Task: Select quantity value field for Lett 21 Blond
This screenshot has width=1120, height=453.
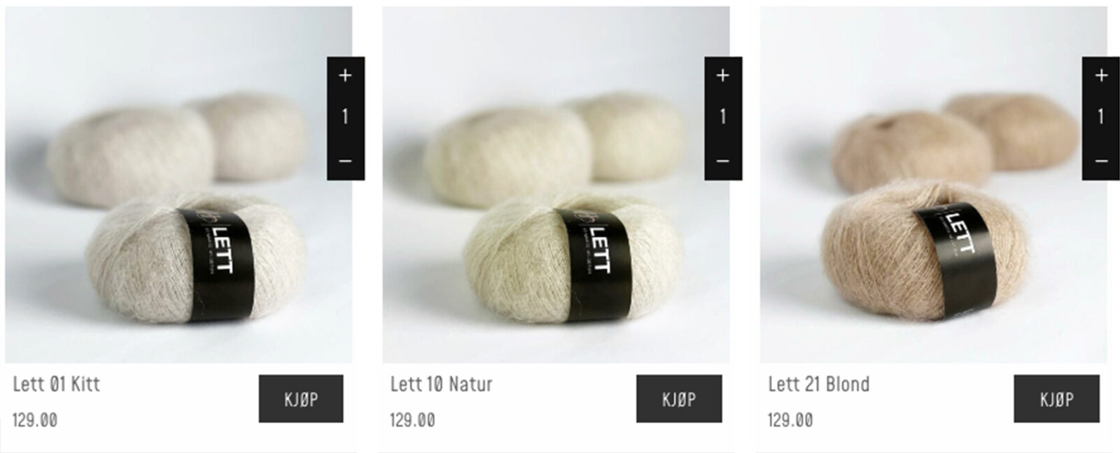Action: tap(1100, 117)
